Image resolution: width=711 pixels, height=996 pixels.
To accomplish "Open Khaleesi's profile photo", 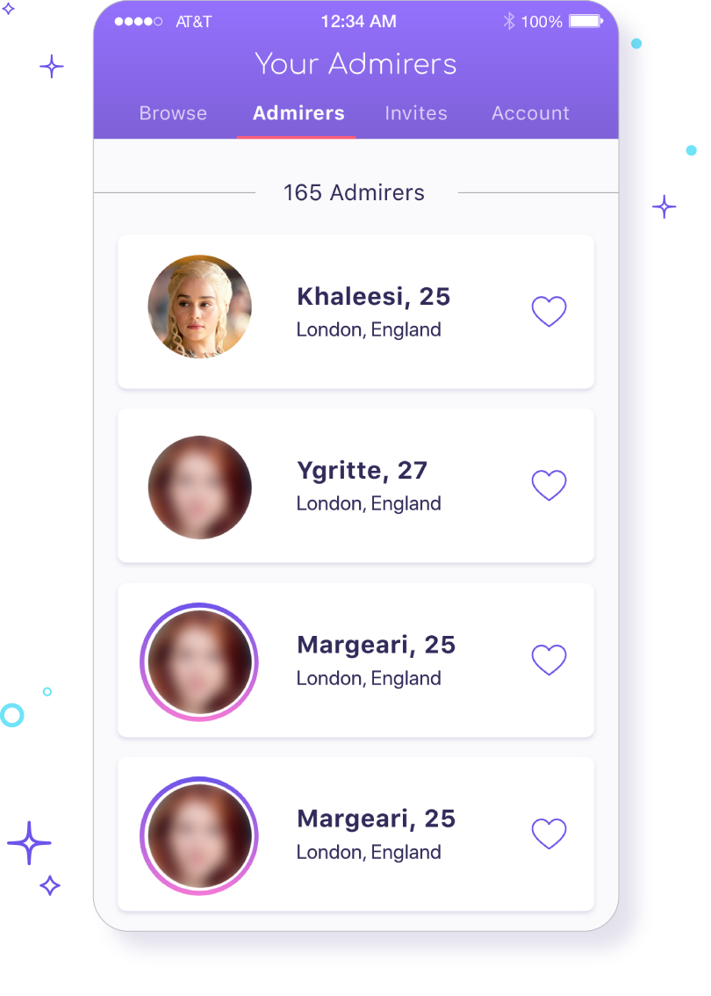I will (x=200, y=307).
